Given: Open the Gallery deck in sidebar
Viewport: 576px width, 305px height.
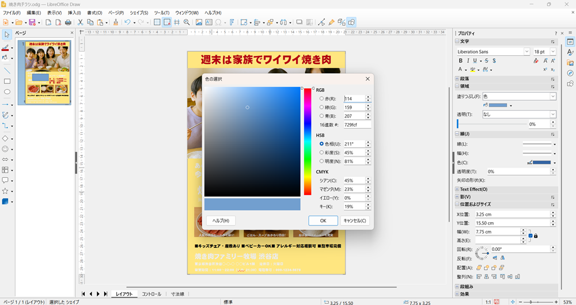Looking at the screenshot, I should [x=570, y=63].
